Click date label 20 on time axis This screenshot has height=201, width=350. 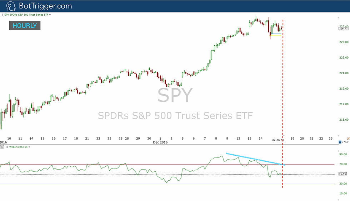pyautogui.click(x=302, y=139)
